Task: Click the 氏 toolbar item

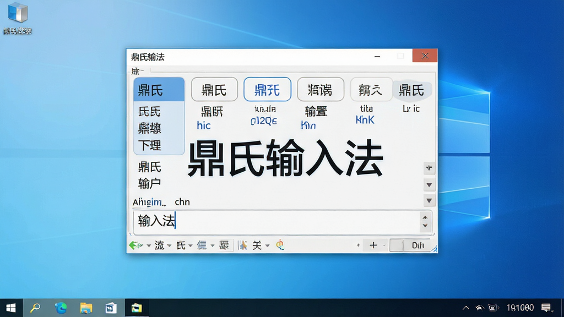Action: [181, 245]
